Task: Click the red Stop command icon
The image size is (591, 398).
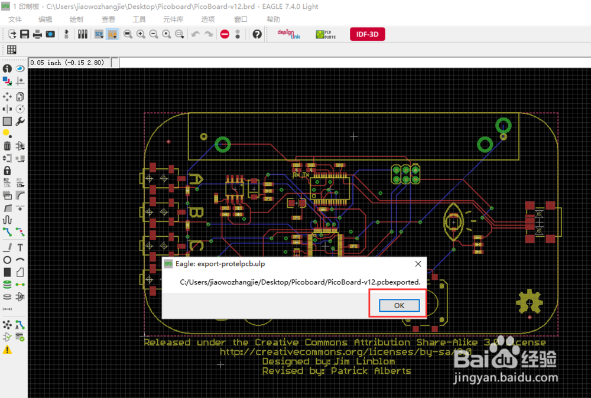Action: [x=225, y=34]
